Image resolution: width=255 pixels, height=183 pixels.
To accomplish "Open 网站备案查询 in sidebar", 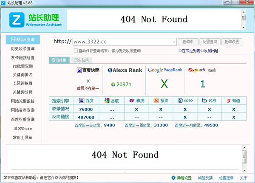I will 23,110.
